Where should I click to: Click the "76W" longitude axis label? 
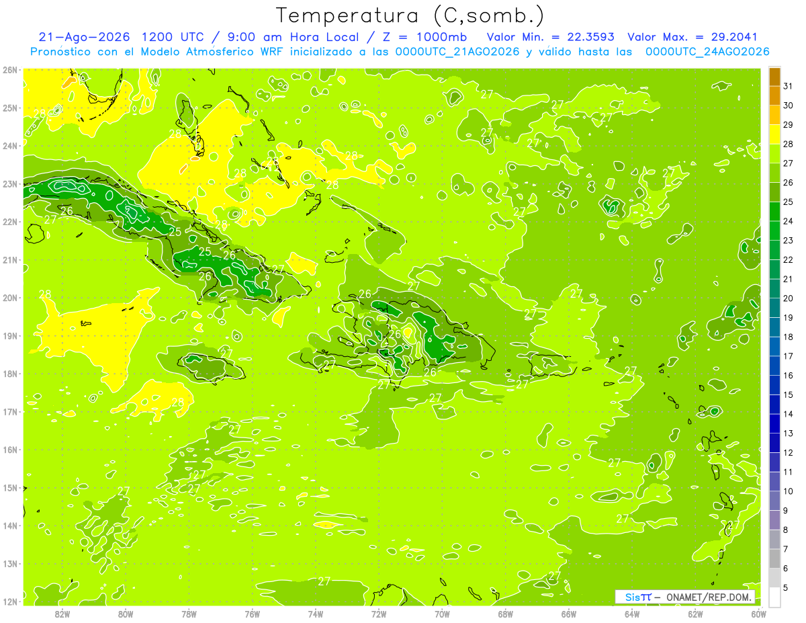pyautogui.click(x=252, y=614)
